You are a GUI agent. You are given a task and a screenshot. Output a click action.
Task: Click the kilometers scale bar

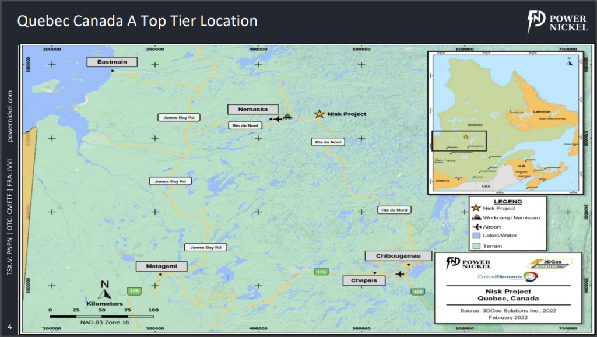coord(101,316)
